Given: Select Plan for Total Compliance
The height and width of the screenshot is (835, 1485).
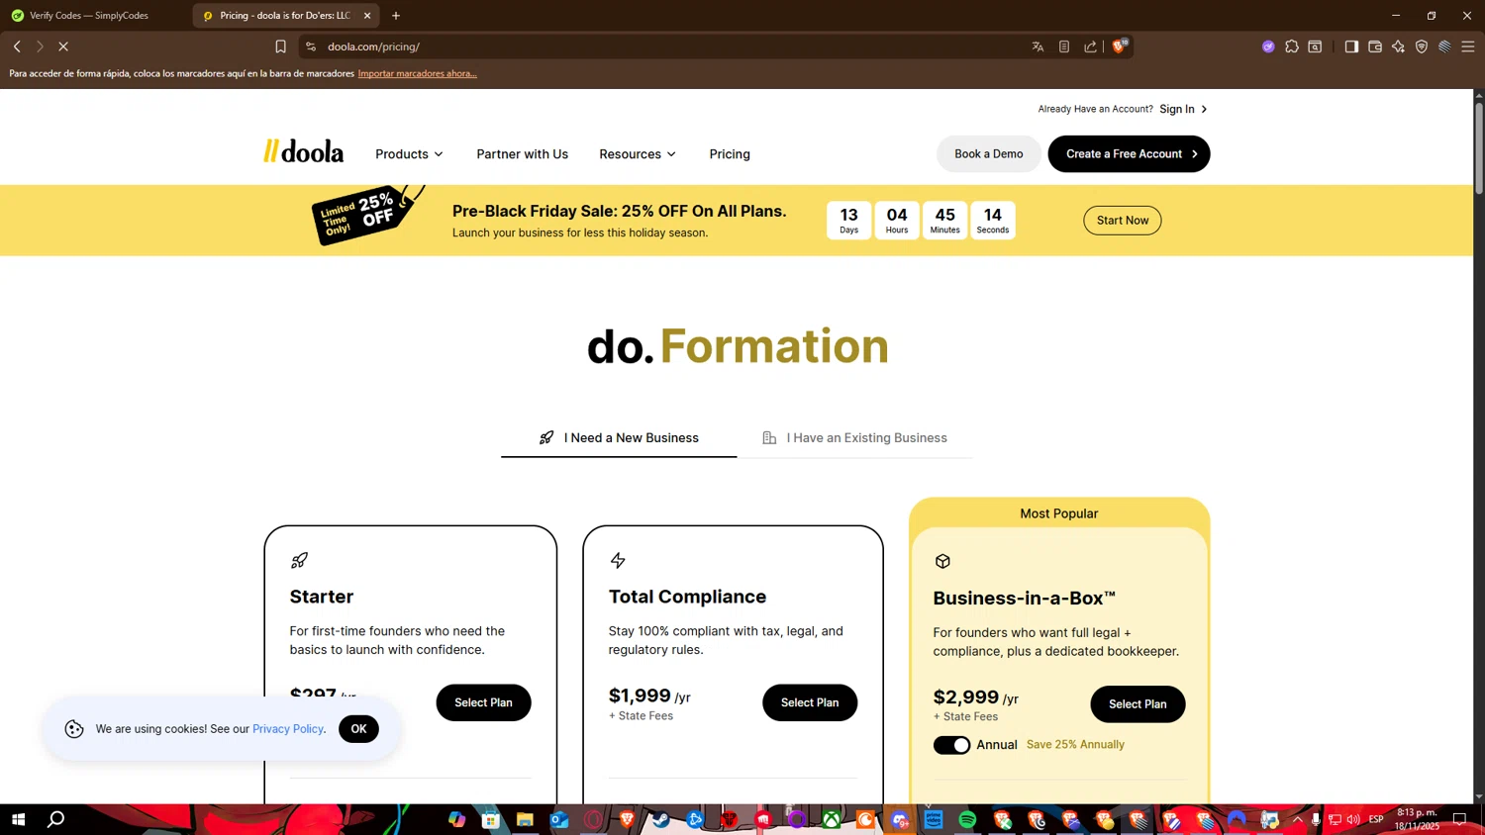Looking at the screenshot, I should (809, 702).
